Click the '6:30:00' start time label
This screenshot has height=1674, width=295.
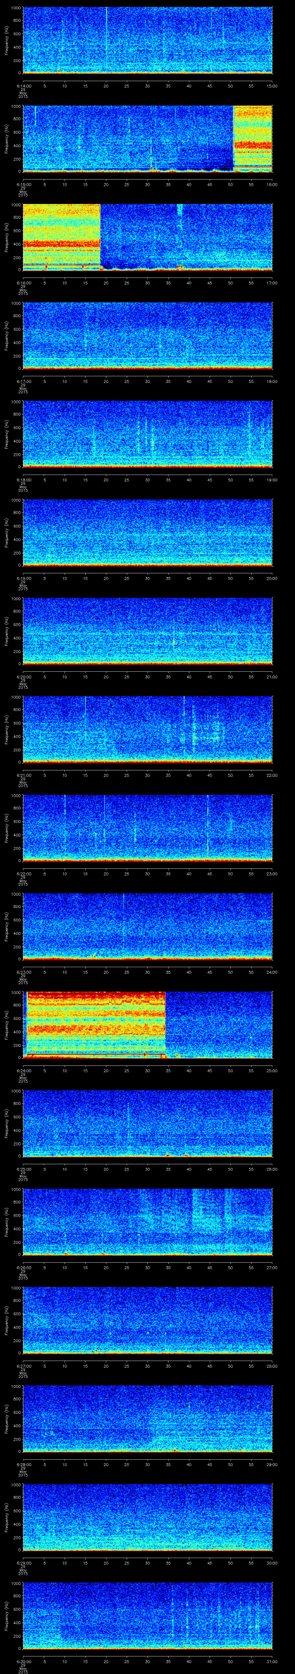click(x=23, y=1661)
